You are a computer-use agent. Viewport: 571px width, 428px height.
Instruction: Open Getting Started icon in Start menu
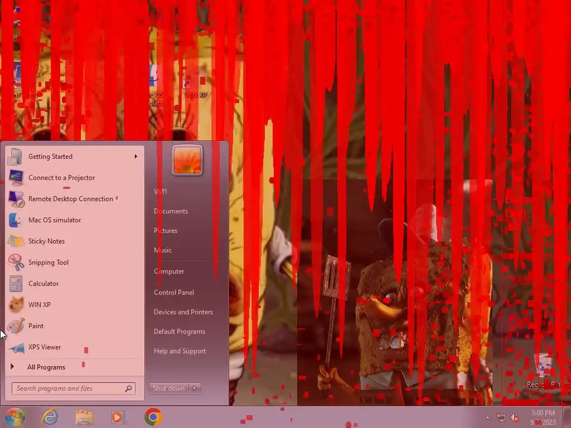tap(15, 157)
